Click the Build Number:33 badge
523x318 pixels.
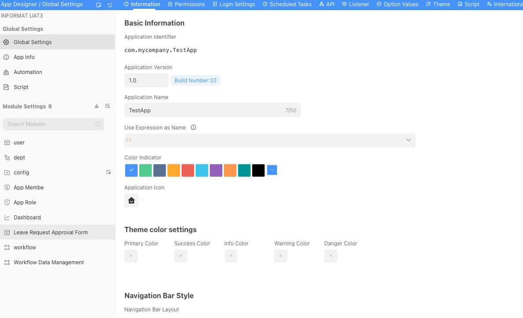click(x=195, y=81)
